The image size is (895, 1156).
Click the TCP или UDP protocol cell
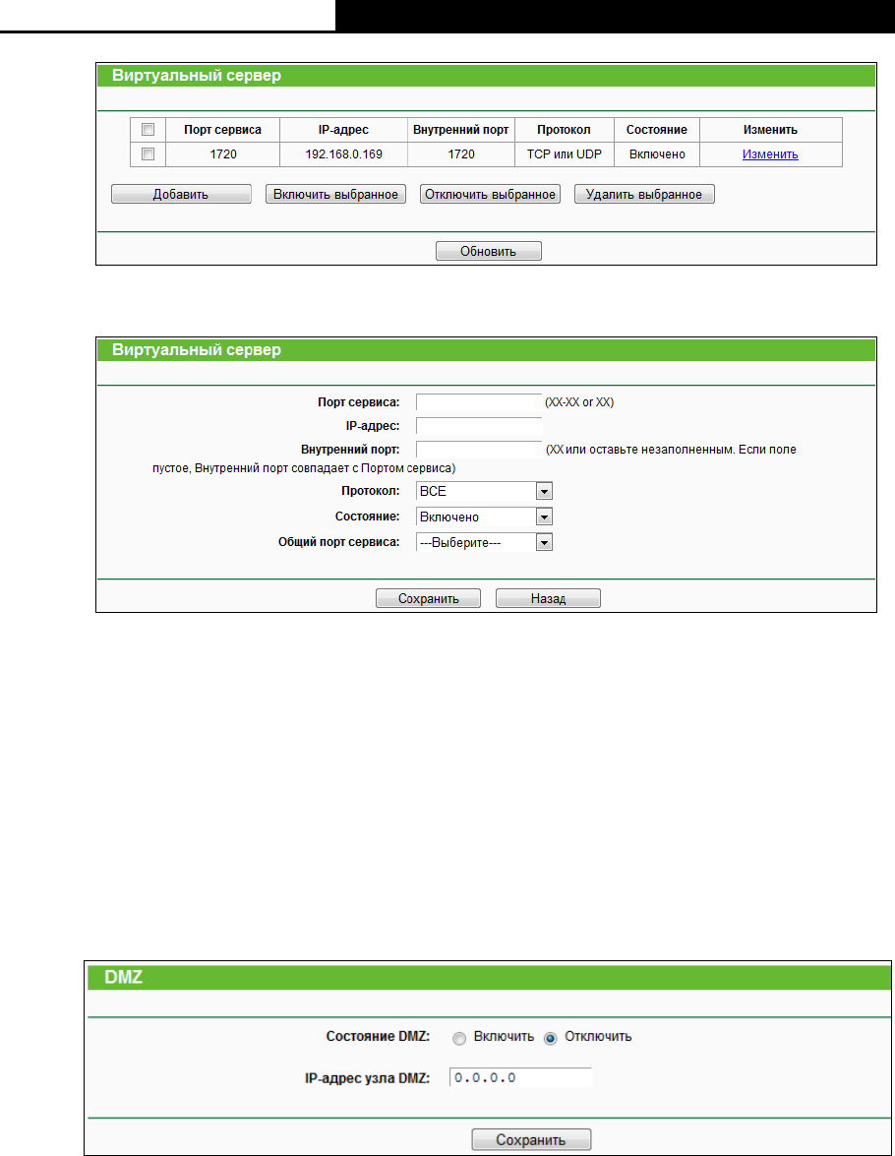[564, 154]
